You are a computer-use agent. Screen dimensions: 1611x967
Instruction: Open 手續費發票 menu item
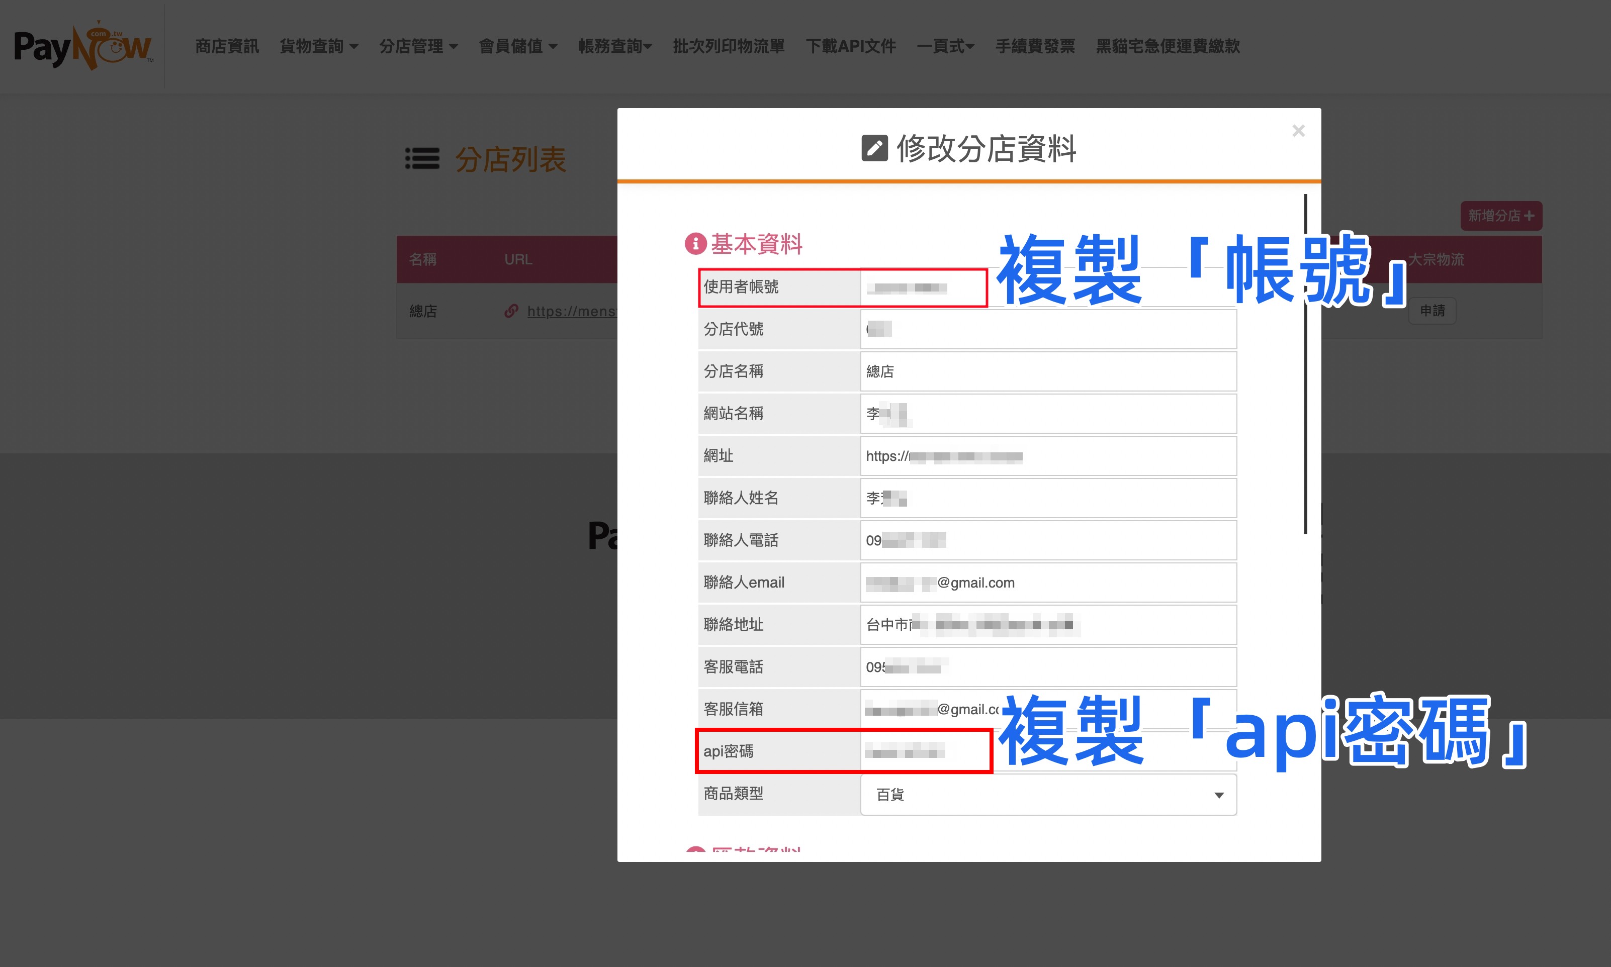point(1035,46)
